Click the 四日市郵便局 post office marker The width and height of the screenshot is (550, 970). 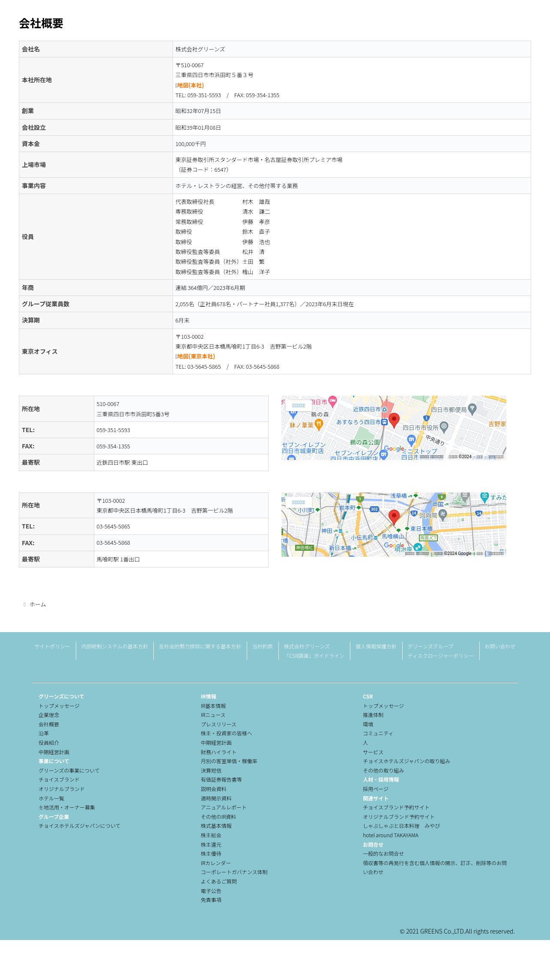click(472, 409)
